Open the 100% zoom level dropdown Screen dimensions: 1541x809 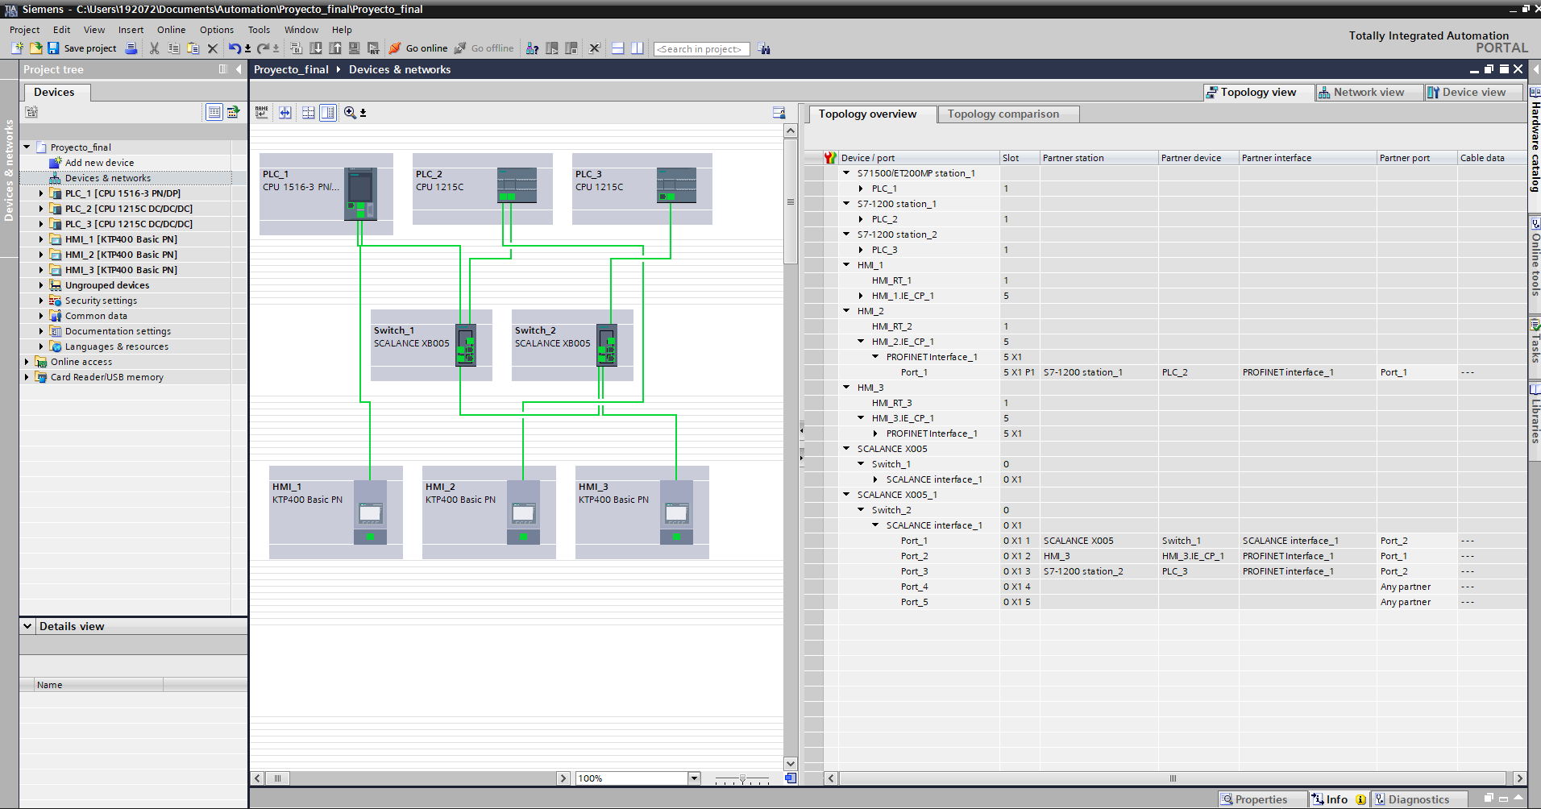click(694, 778)
